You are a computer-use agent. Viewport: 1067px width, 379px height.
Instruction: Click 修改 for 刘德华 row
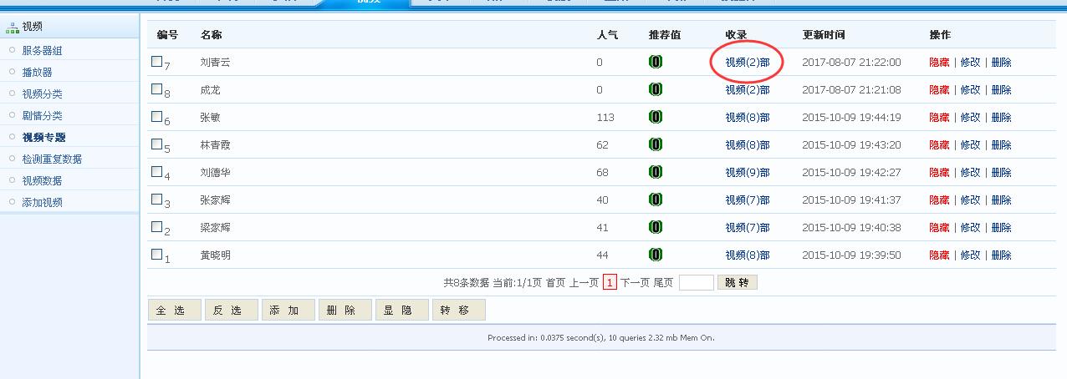(x=970, y=173)
